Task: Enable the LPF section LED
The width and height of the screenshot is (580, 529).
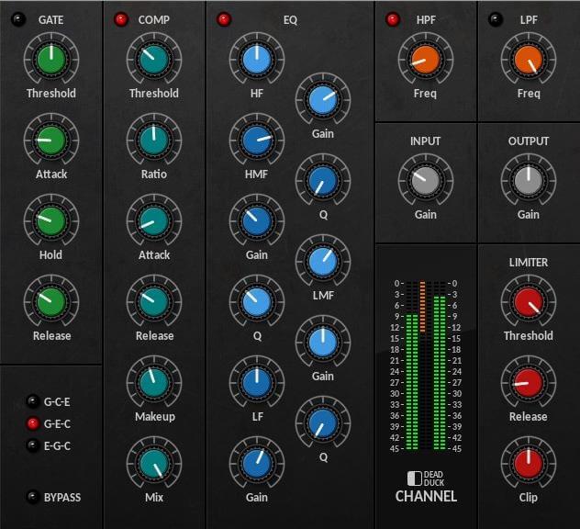Action: (496, 19)
